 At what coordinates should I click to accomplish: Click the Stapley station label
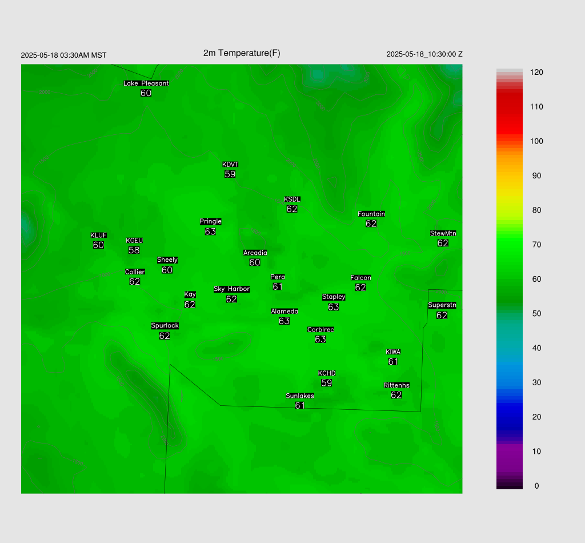point(334,297)
